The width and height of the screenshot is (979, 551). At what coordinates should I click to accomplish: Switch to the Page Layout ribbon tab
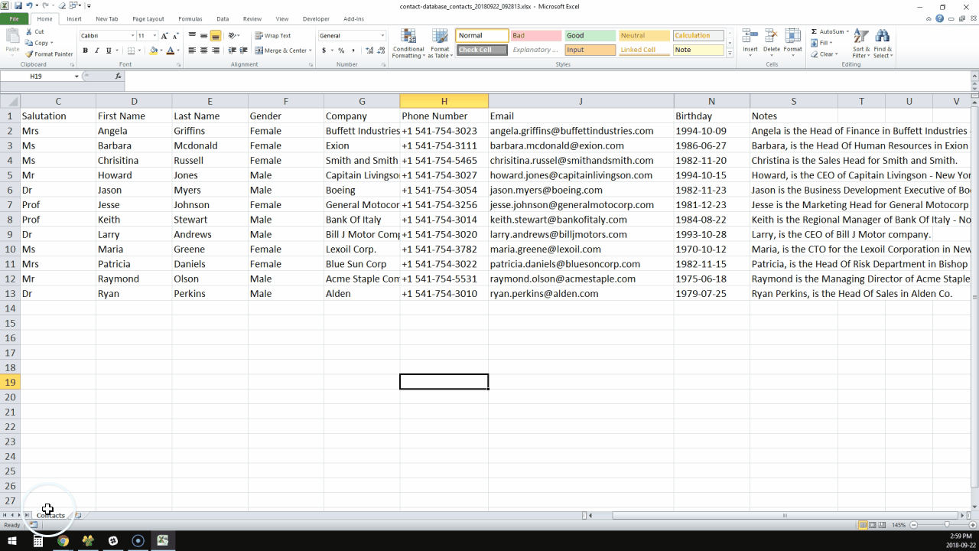(148, 19)
